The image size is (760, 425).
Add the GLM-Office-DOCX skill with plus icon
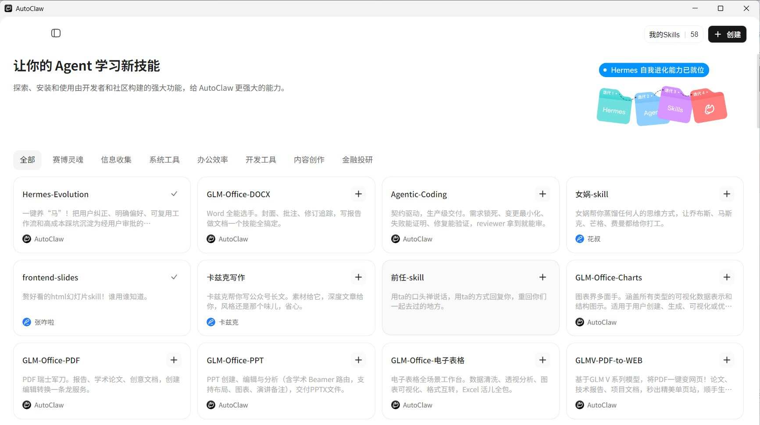tap(358, 194)
